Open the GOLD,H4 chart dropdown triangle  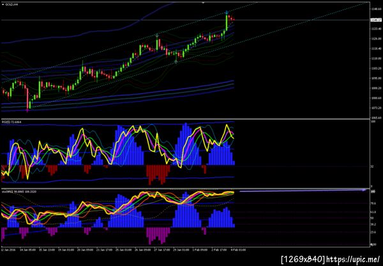pos(3,4)
